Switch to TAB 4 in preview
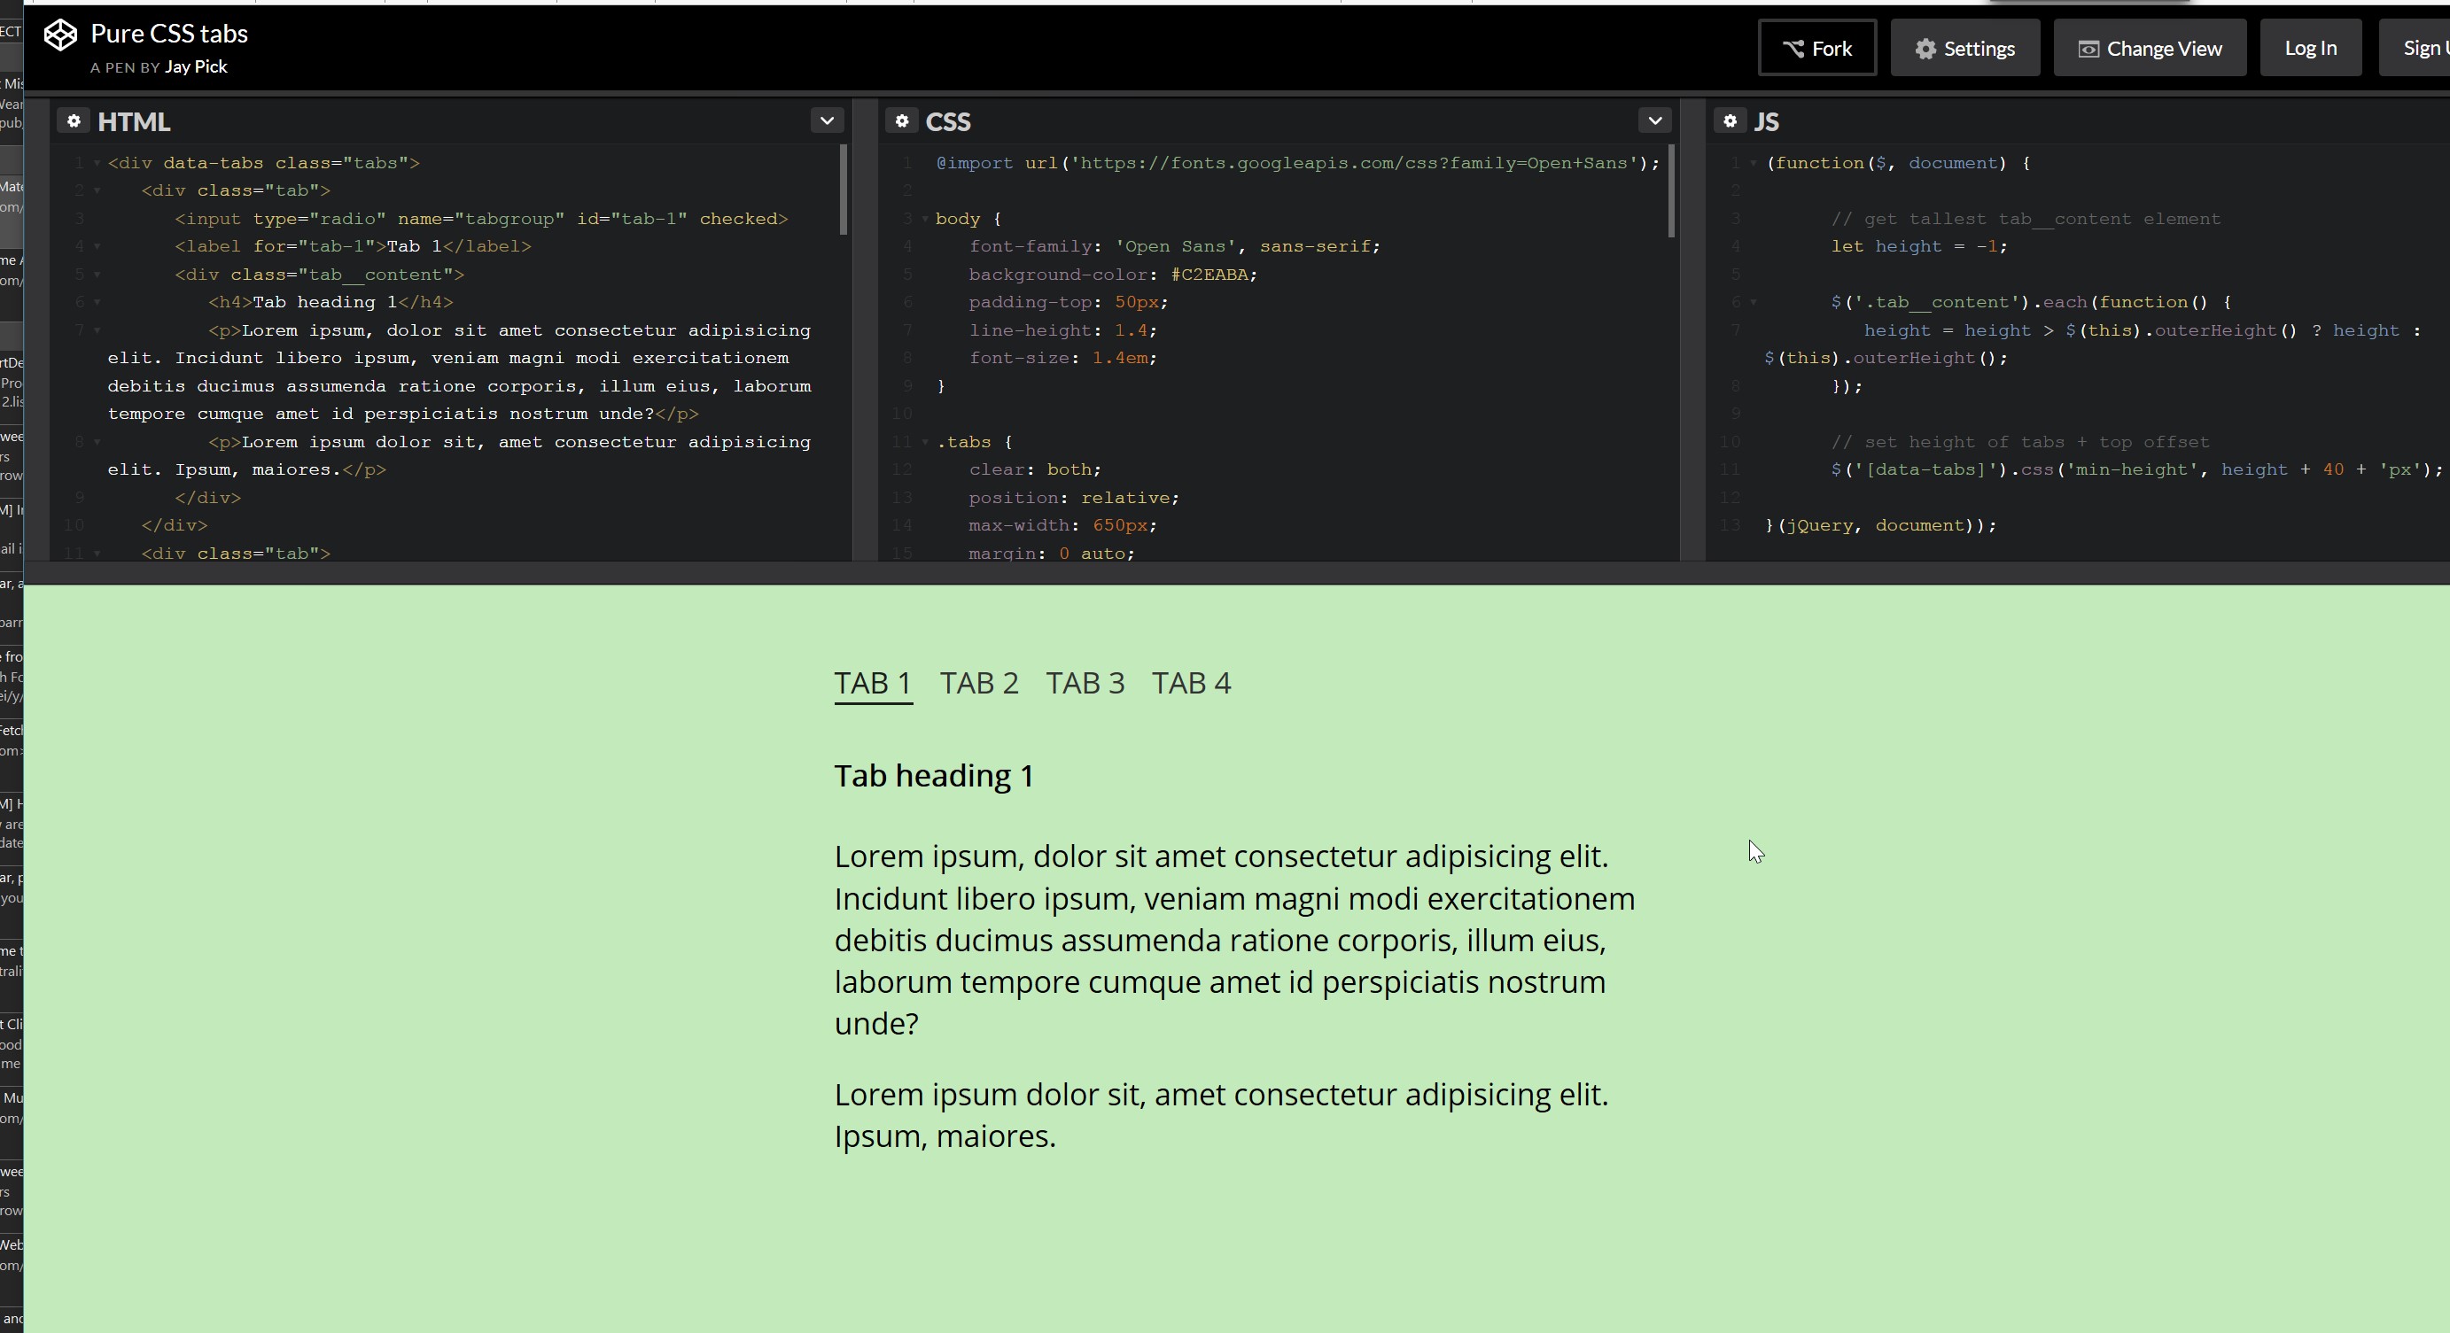This screenshot has height=1333, width=2450. [x=1191, y=683]
